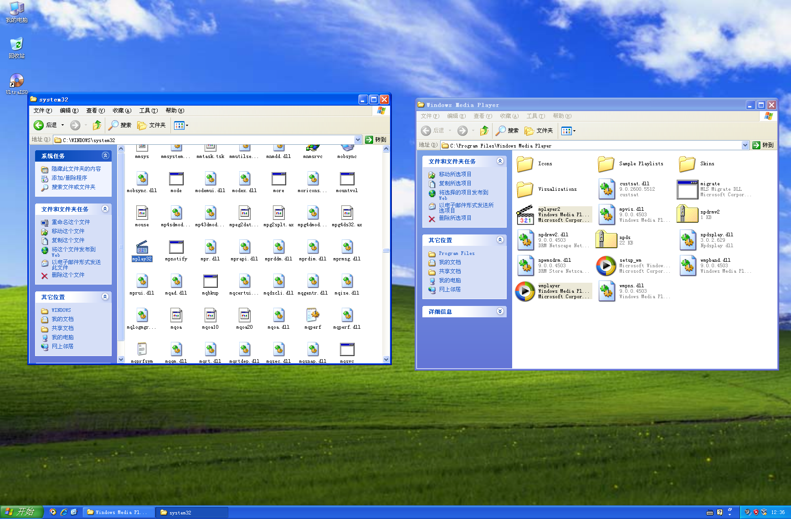Open the 工具 menu in system32 window
This screenshot has width=791, height=519.
click(148, 110)
